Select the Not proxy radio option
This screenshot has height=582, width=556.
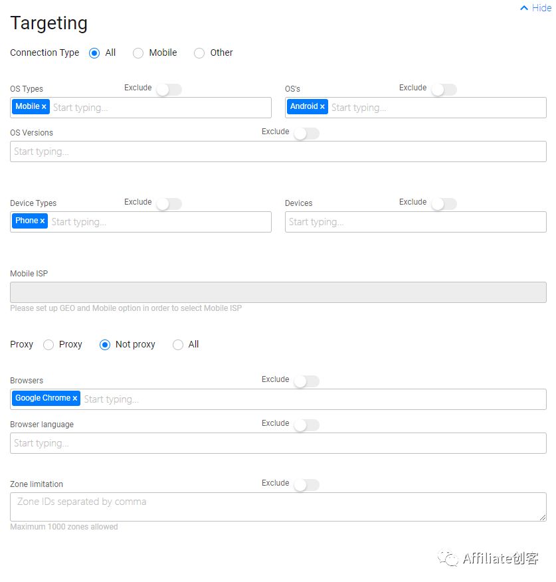click(x=105, y=345)
